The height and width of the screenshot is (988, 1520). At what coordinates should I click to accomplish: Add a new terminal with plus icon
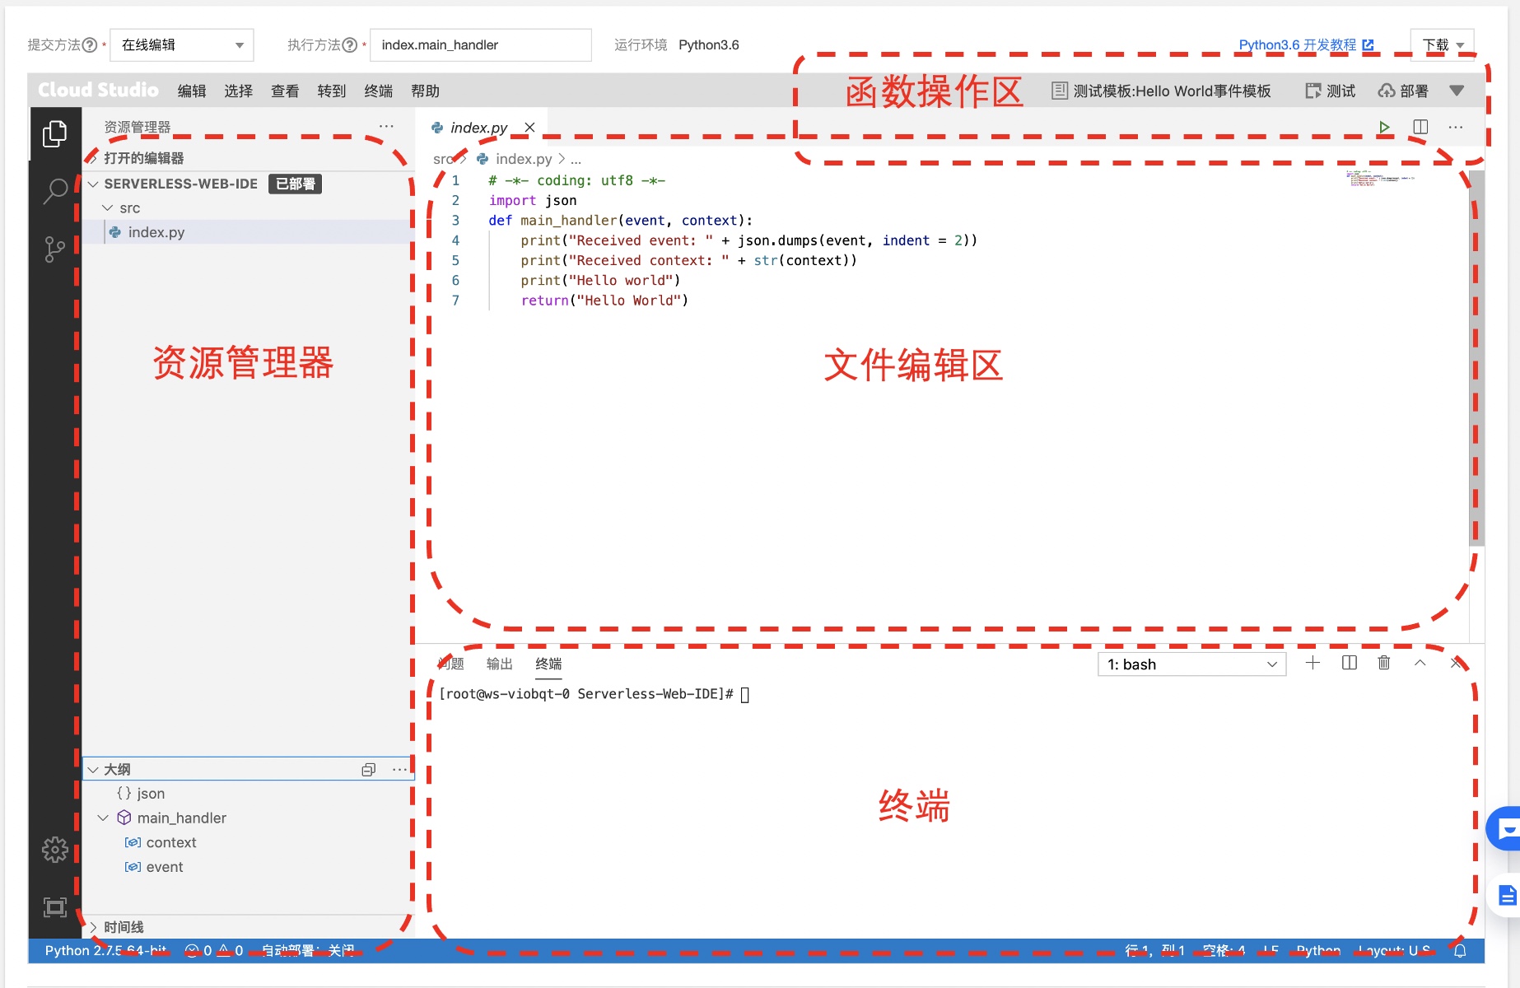[1313, 663]
